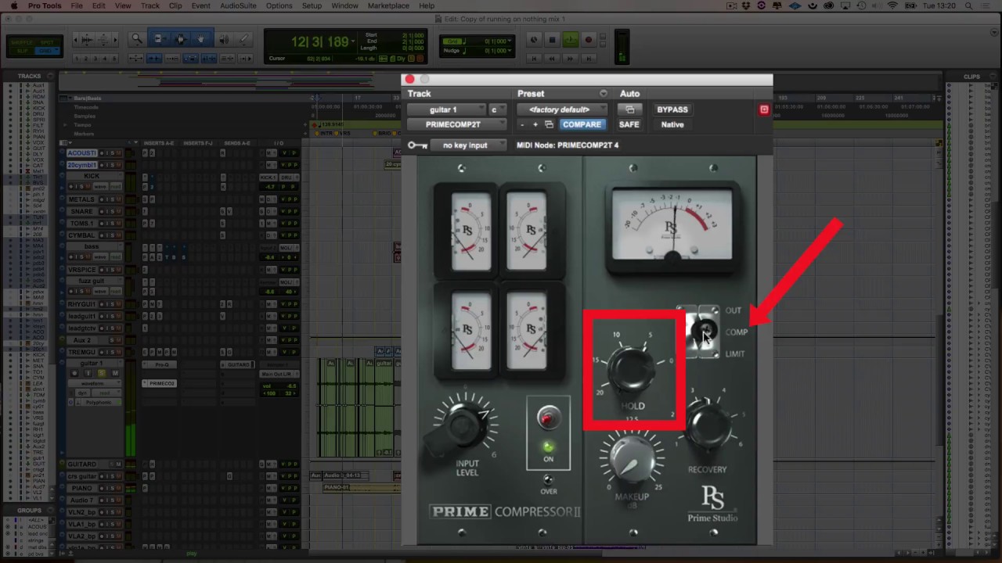Image resolution: width=1002 pixels, height=563 pixels.
Task: Open the Grid mode dropdown
Action: pyautogui.click(x=47, y=51)
